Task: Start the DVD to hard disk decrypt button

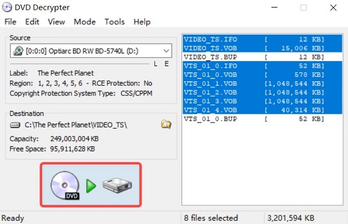Action: click(91, 185)
